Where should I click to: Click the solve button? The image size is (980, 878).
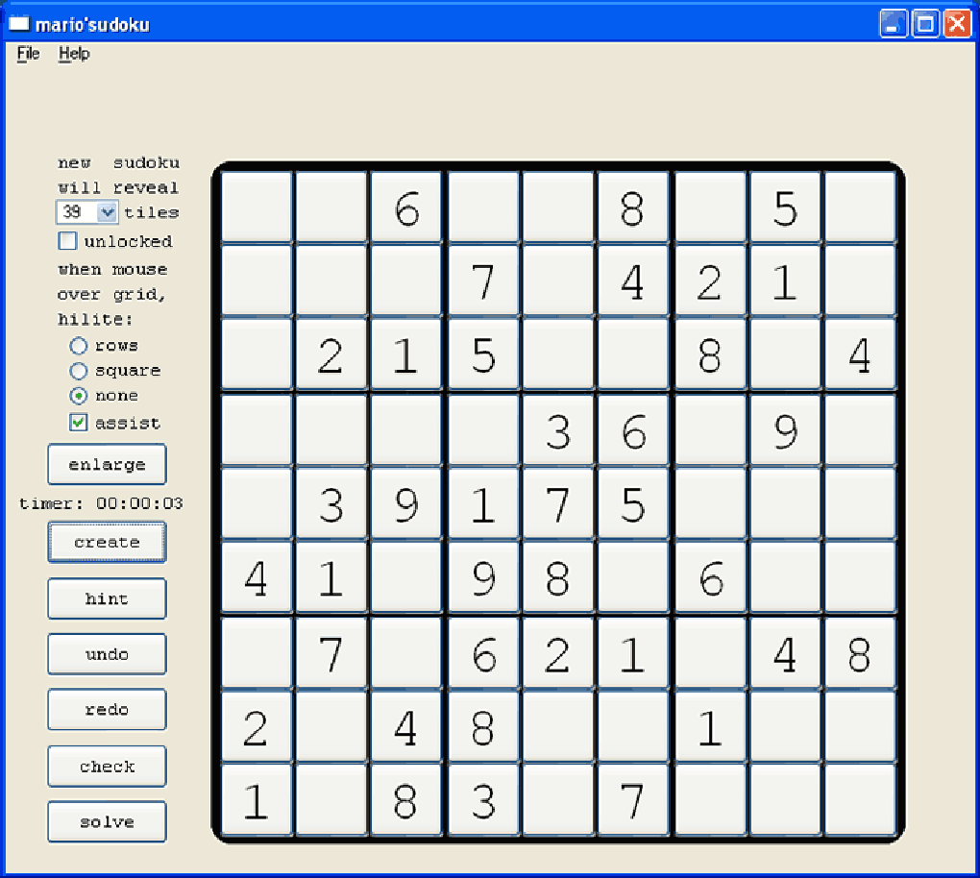(107, 821)
